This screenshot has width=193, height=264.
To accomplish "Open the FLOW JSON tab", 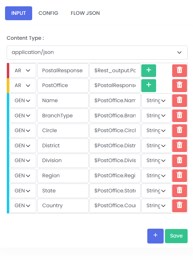I will (85, 13).
